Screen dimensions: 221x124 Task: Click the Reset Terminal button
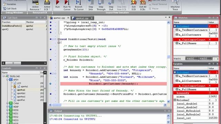click(158, 4)
